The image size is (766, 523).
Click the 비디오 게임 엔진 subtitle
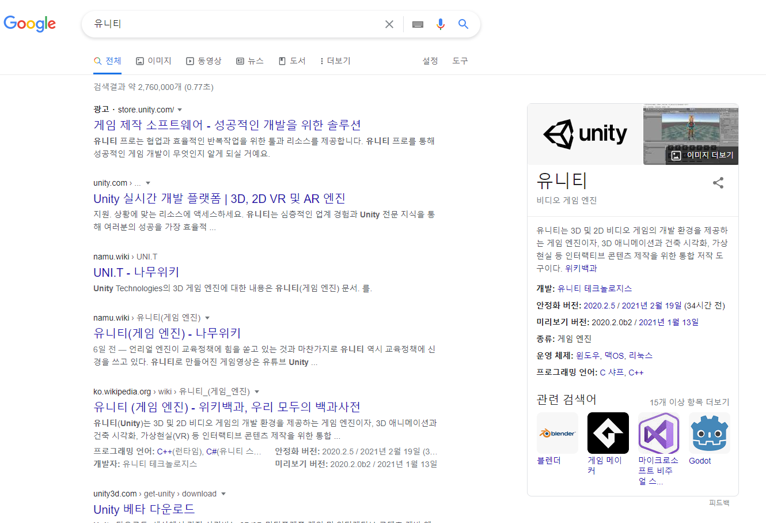coord(566,201)
